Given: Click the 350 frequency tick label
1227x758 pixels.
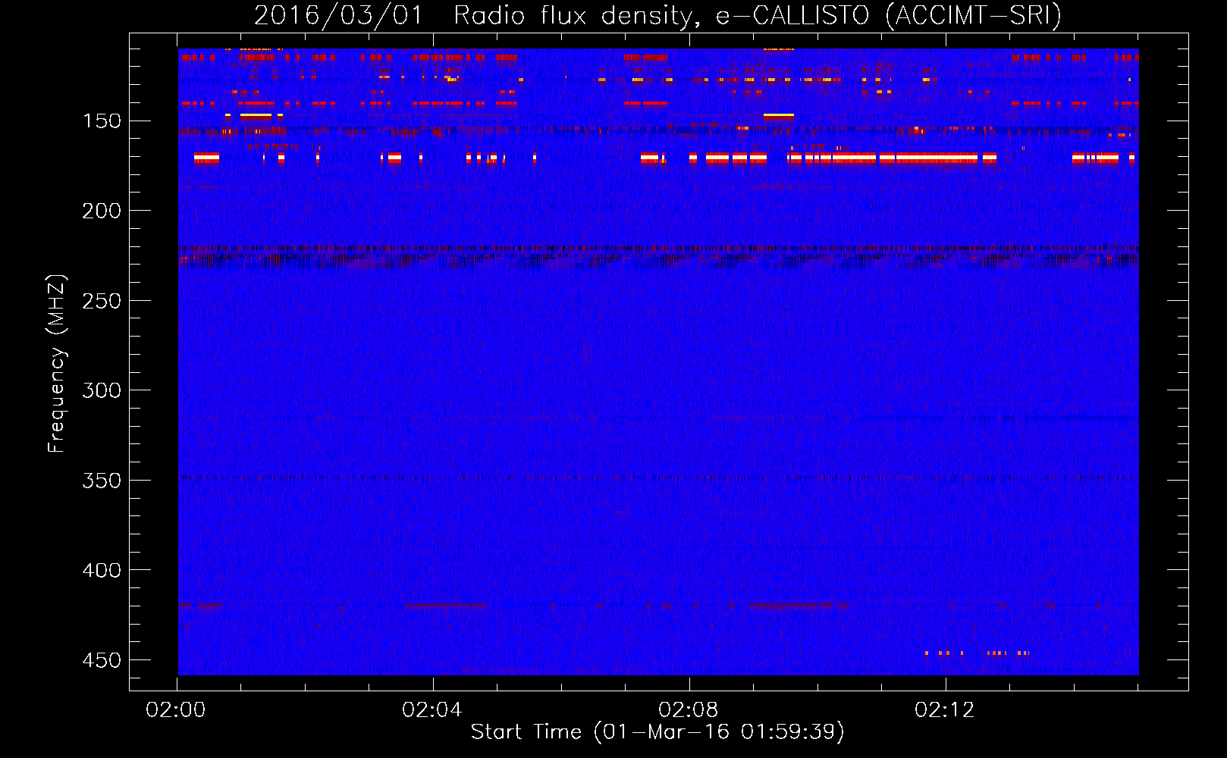Looking at the screenshot, I should pyautogui.click(x=102, y=481).
